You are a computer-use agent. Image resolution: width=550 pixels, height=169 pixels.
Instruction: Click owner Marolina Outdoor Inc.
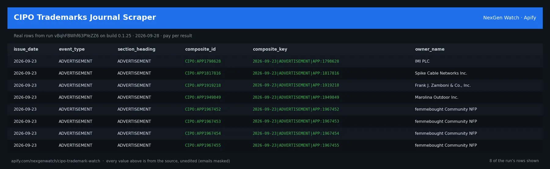[437, 97]
